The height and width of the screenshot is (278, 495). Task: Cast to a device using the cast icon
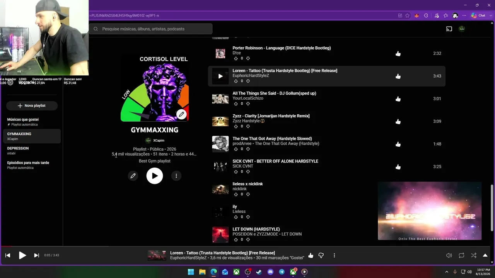pos(449,29)
